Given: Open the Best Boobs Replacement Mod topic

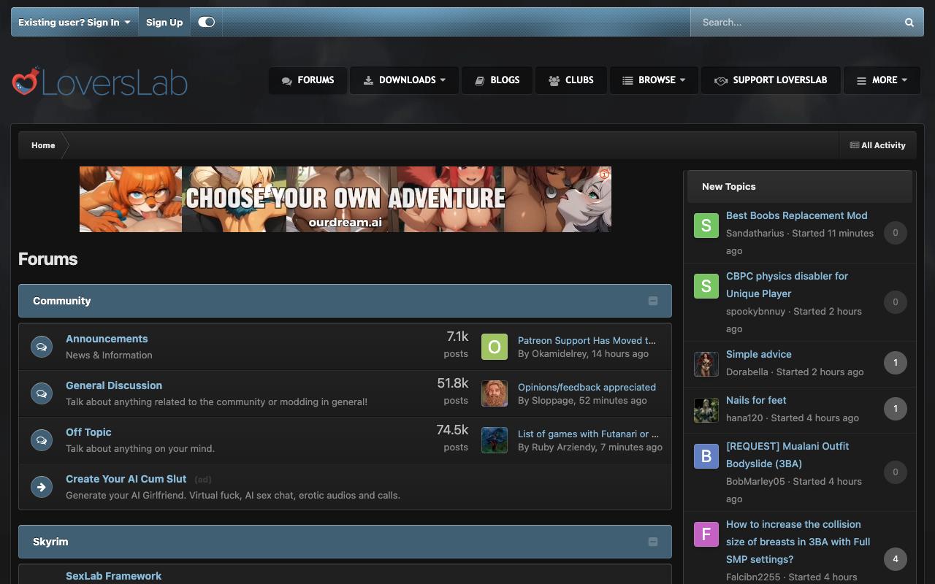Looking at the screenshot, I should [x=797, y=215].
